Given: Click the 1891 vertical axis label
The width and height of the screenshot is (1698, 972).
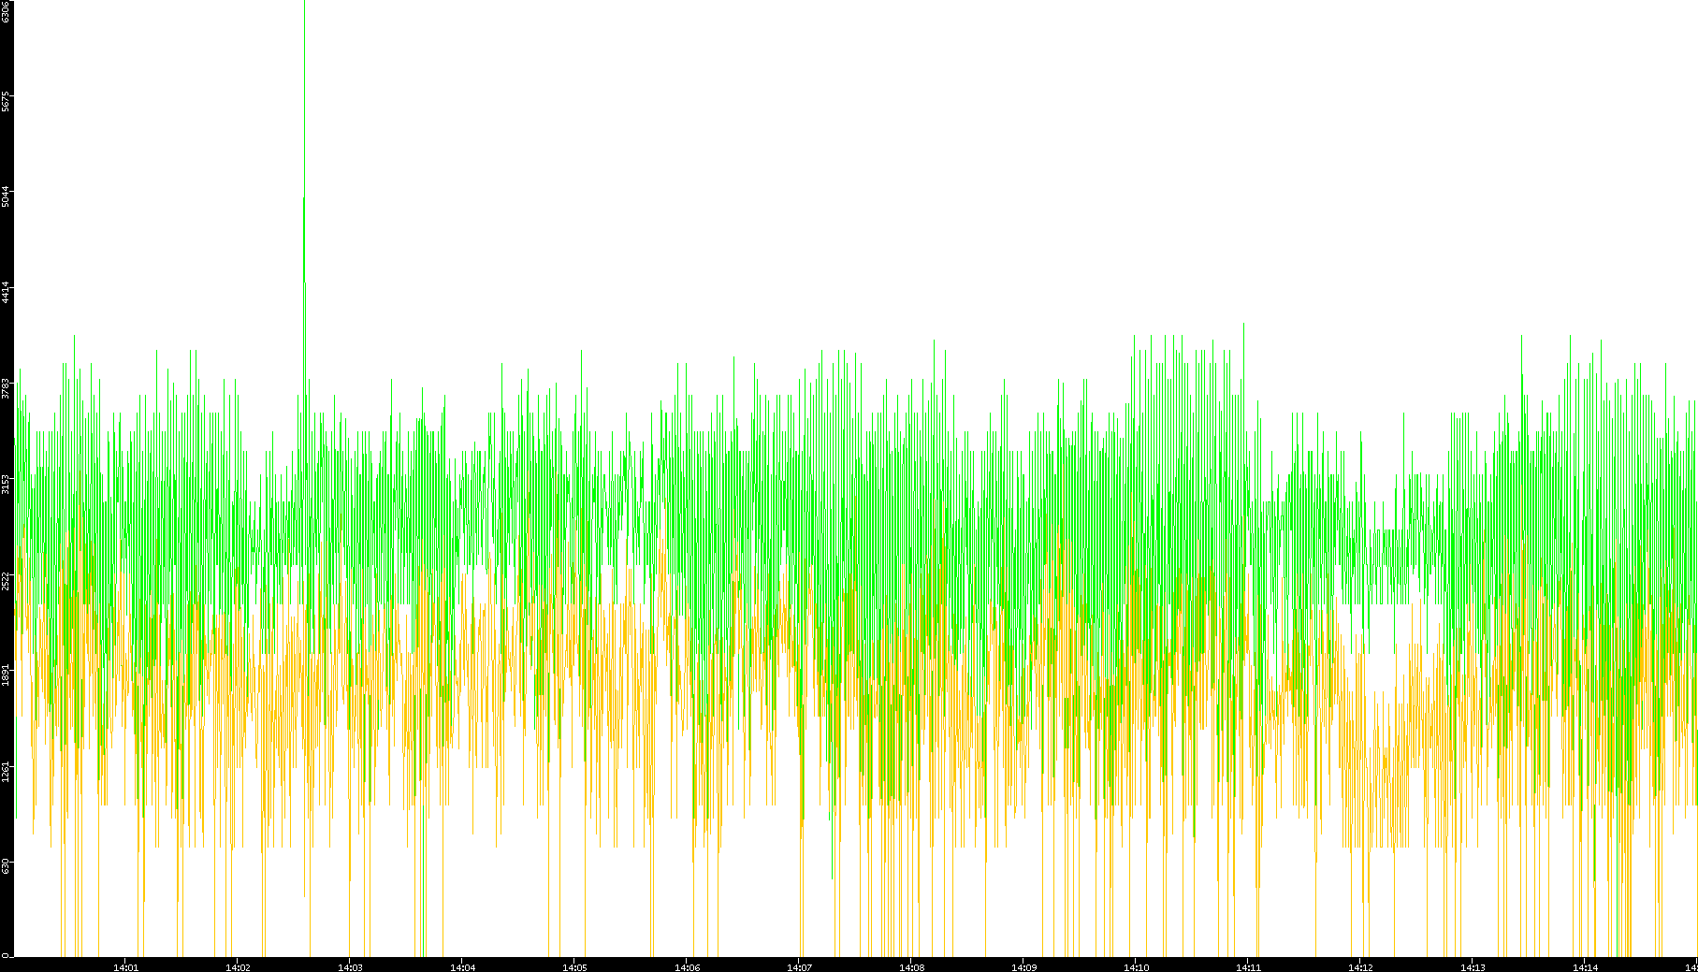Looking at the screenshot, I should click(6, 675).
